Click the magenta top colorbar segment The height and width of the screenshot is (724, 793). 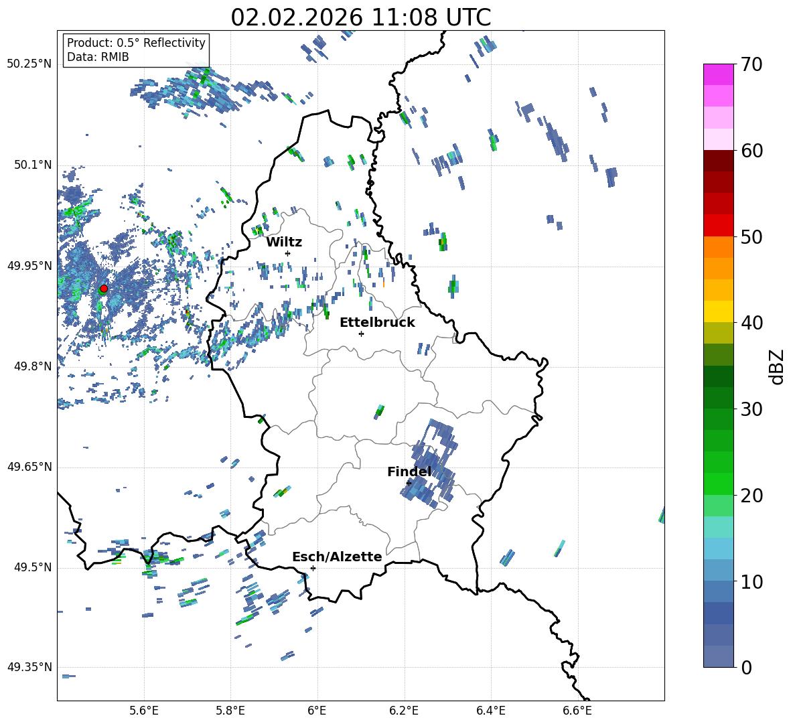[x=718, y=74]
